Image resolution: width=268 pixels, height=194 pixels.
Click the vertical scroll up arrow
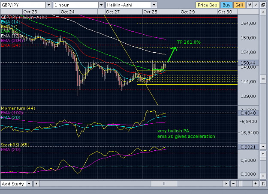(263, 12)
